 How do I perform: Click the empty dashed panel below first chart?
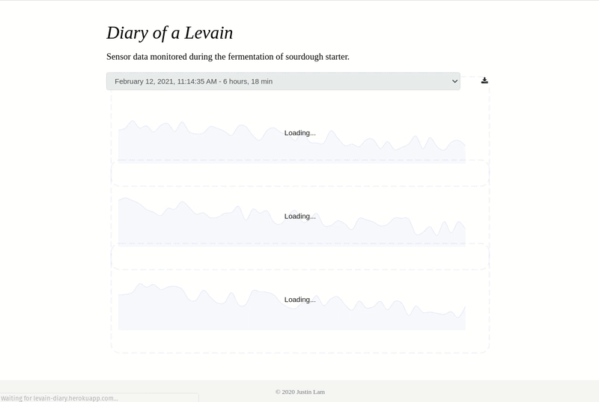coord(299,173)
